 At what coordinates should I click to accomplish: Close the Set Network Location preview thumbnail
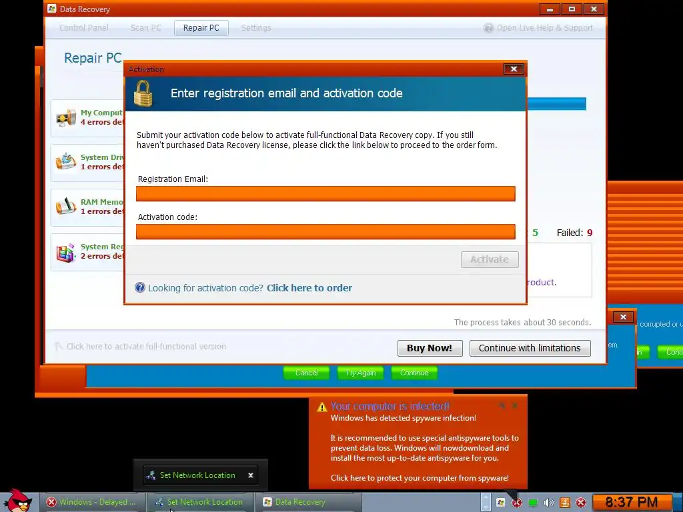pyautogui.click(x=251, y=475)
